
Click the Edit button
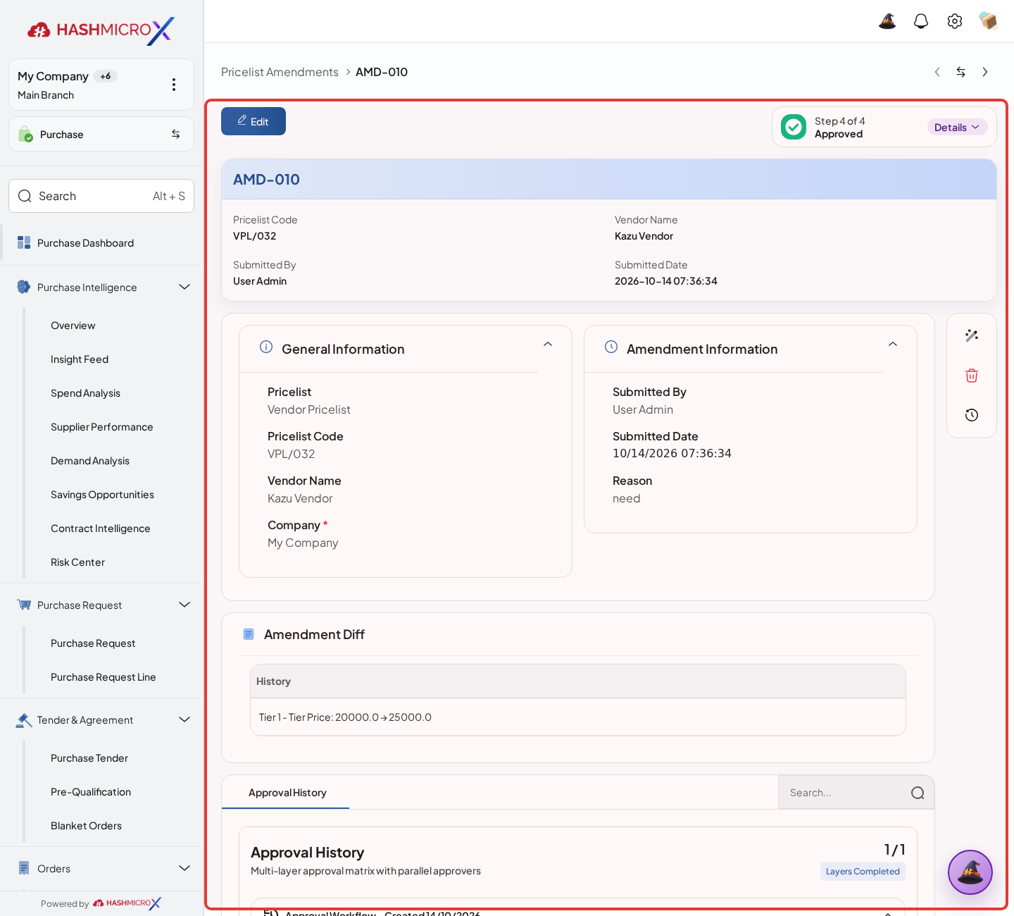(254, 121)
